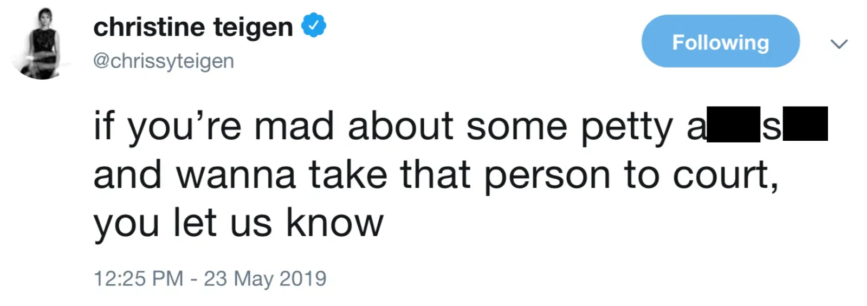867x306 pixels.
Task: Click the word 'mad' in tweet
Action: 294,126
